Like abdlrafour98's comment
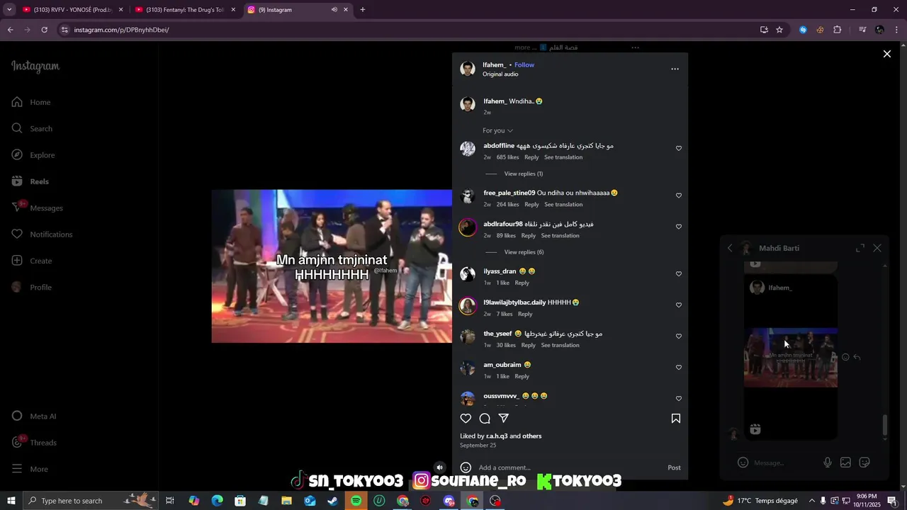The image size is (907, 510). (x=679, y=227)
